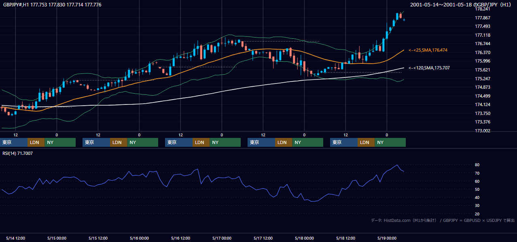Select the 5/16 12:00 date label
The height and width of the screenshot is (242, 517).
click(x=180, y=238)
